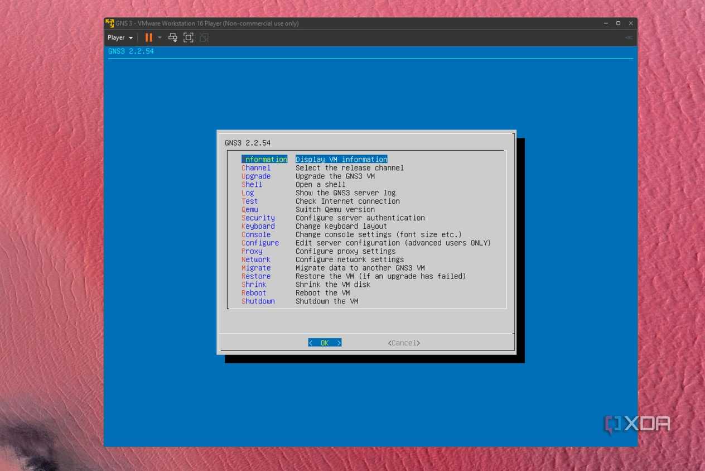Click 'Check Internet connection' text
This screenshot has height=471, width=705.
point(348,201)
